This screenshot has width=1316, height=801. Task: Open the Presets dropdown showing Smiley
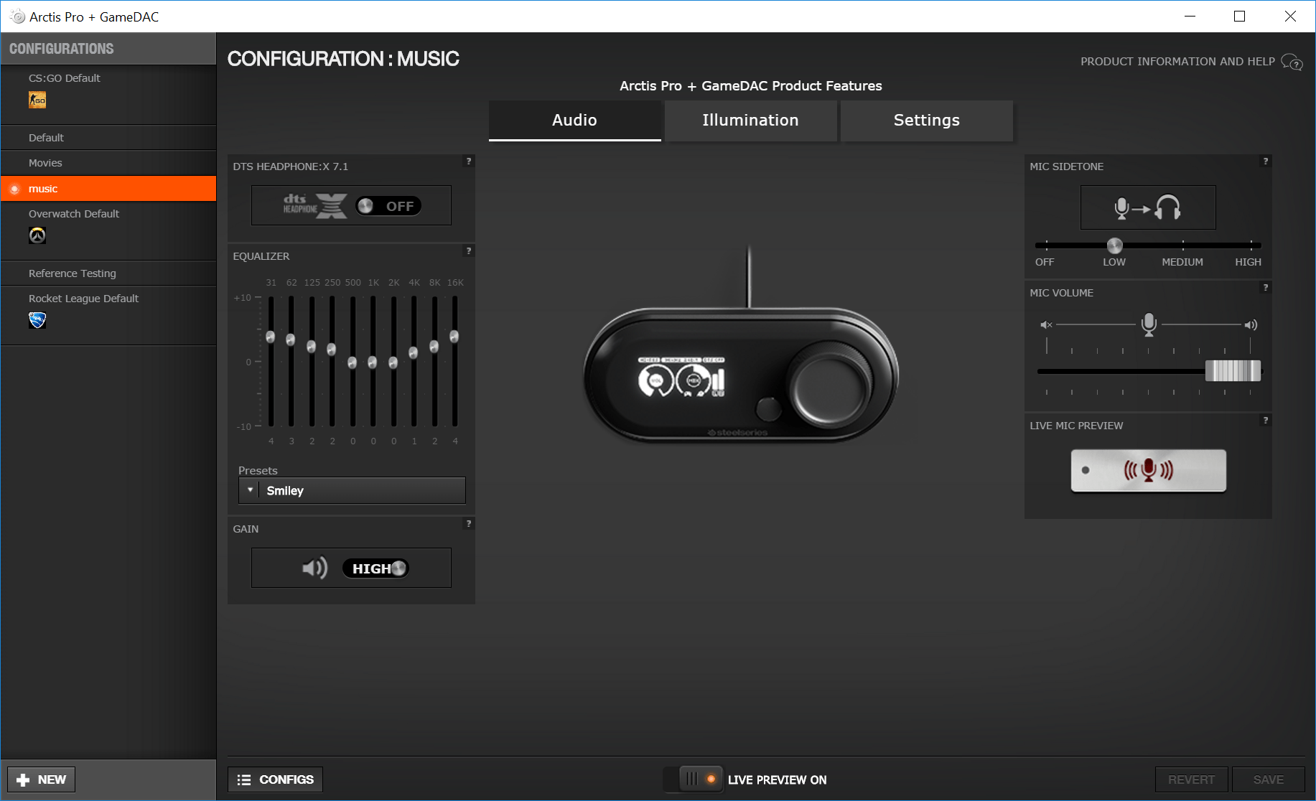click(x=352, y=491)
